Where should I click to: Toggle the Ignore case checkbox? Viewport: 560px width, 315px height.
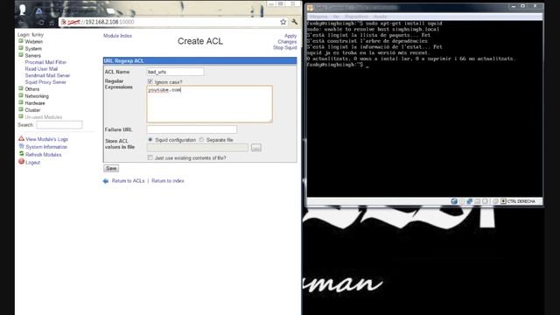coord(150,81)
